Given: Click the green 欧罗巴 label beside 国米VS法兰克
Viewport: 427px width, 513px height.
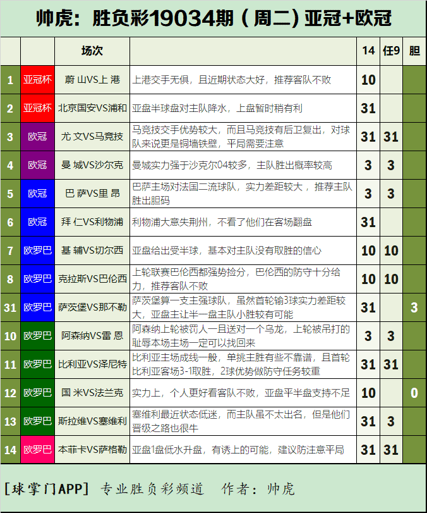Looking at the screenshot, I should [37, 393].
